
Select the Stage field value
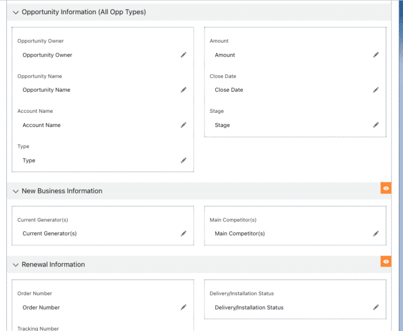(x=222, y=125)
